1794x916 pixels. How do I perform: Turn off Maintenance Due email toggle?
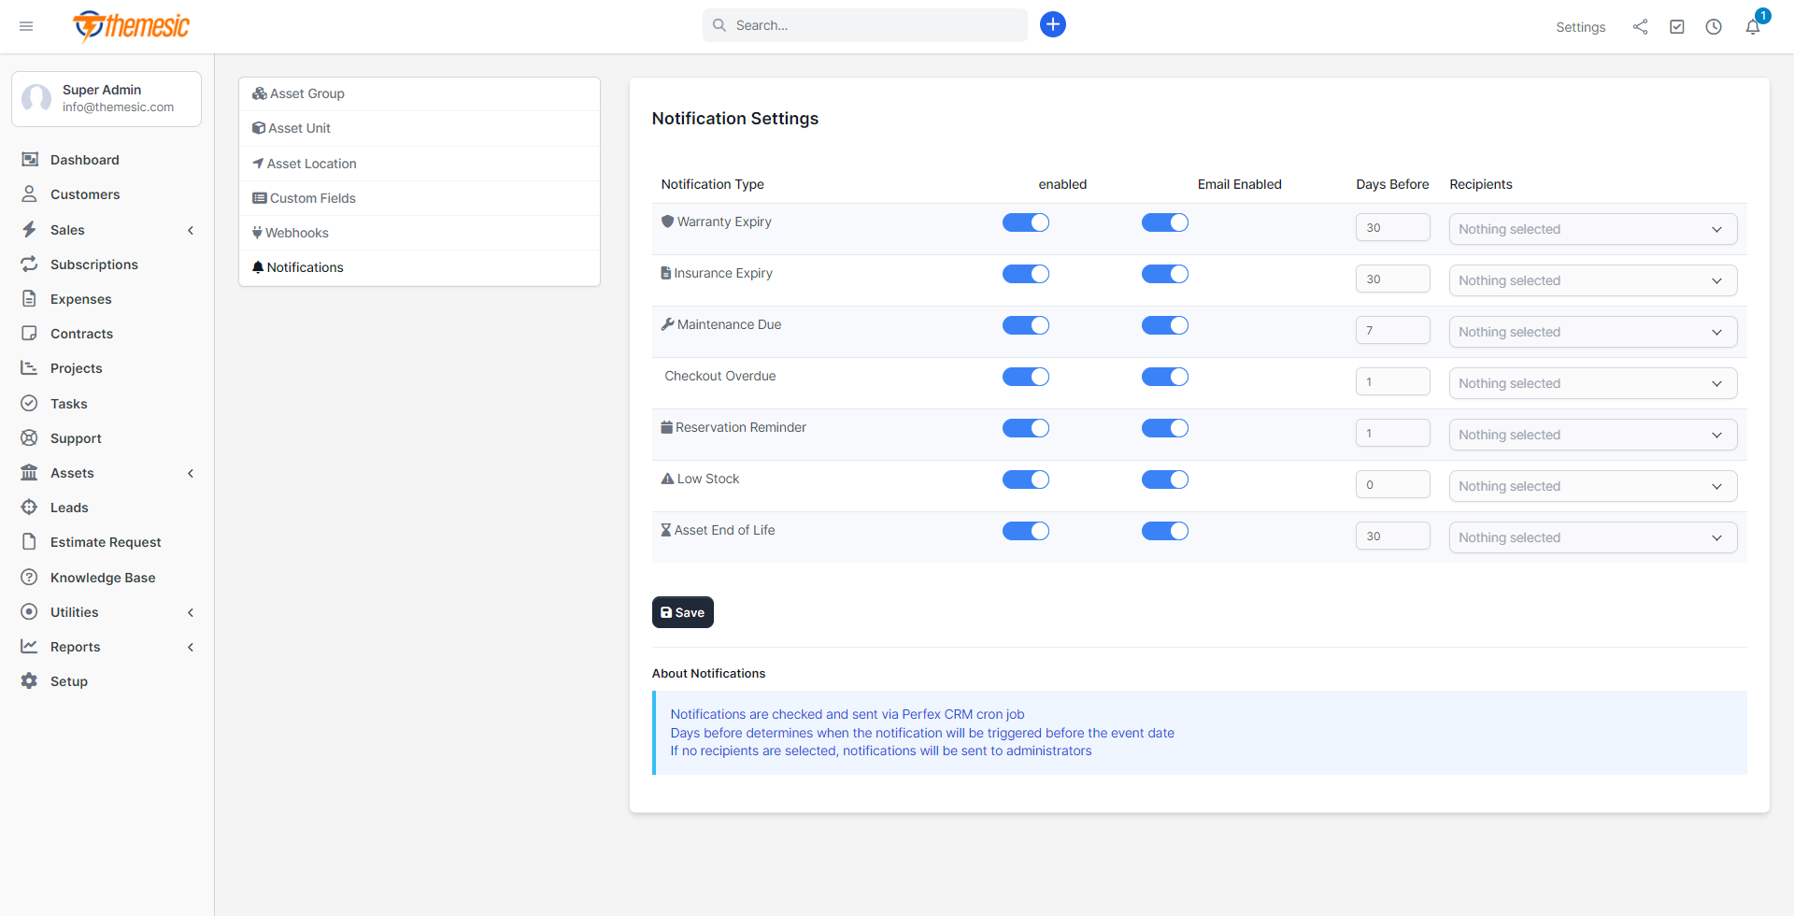[x=1165, y=325]
